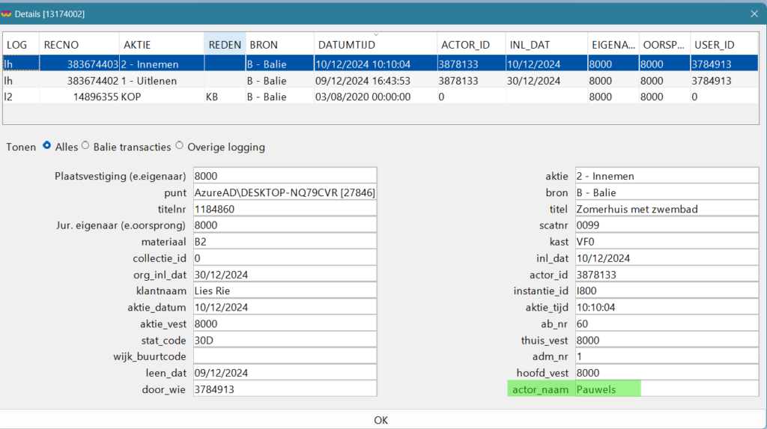Focus the punt field with AzureAD text
Viewport: 767px width, 429px height.
284,192
